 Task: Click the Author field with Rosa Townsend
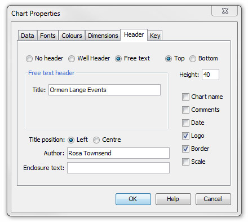click(x=118, y=153)
